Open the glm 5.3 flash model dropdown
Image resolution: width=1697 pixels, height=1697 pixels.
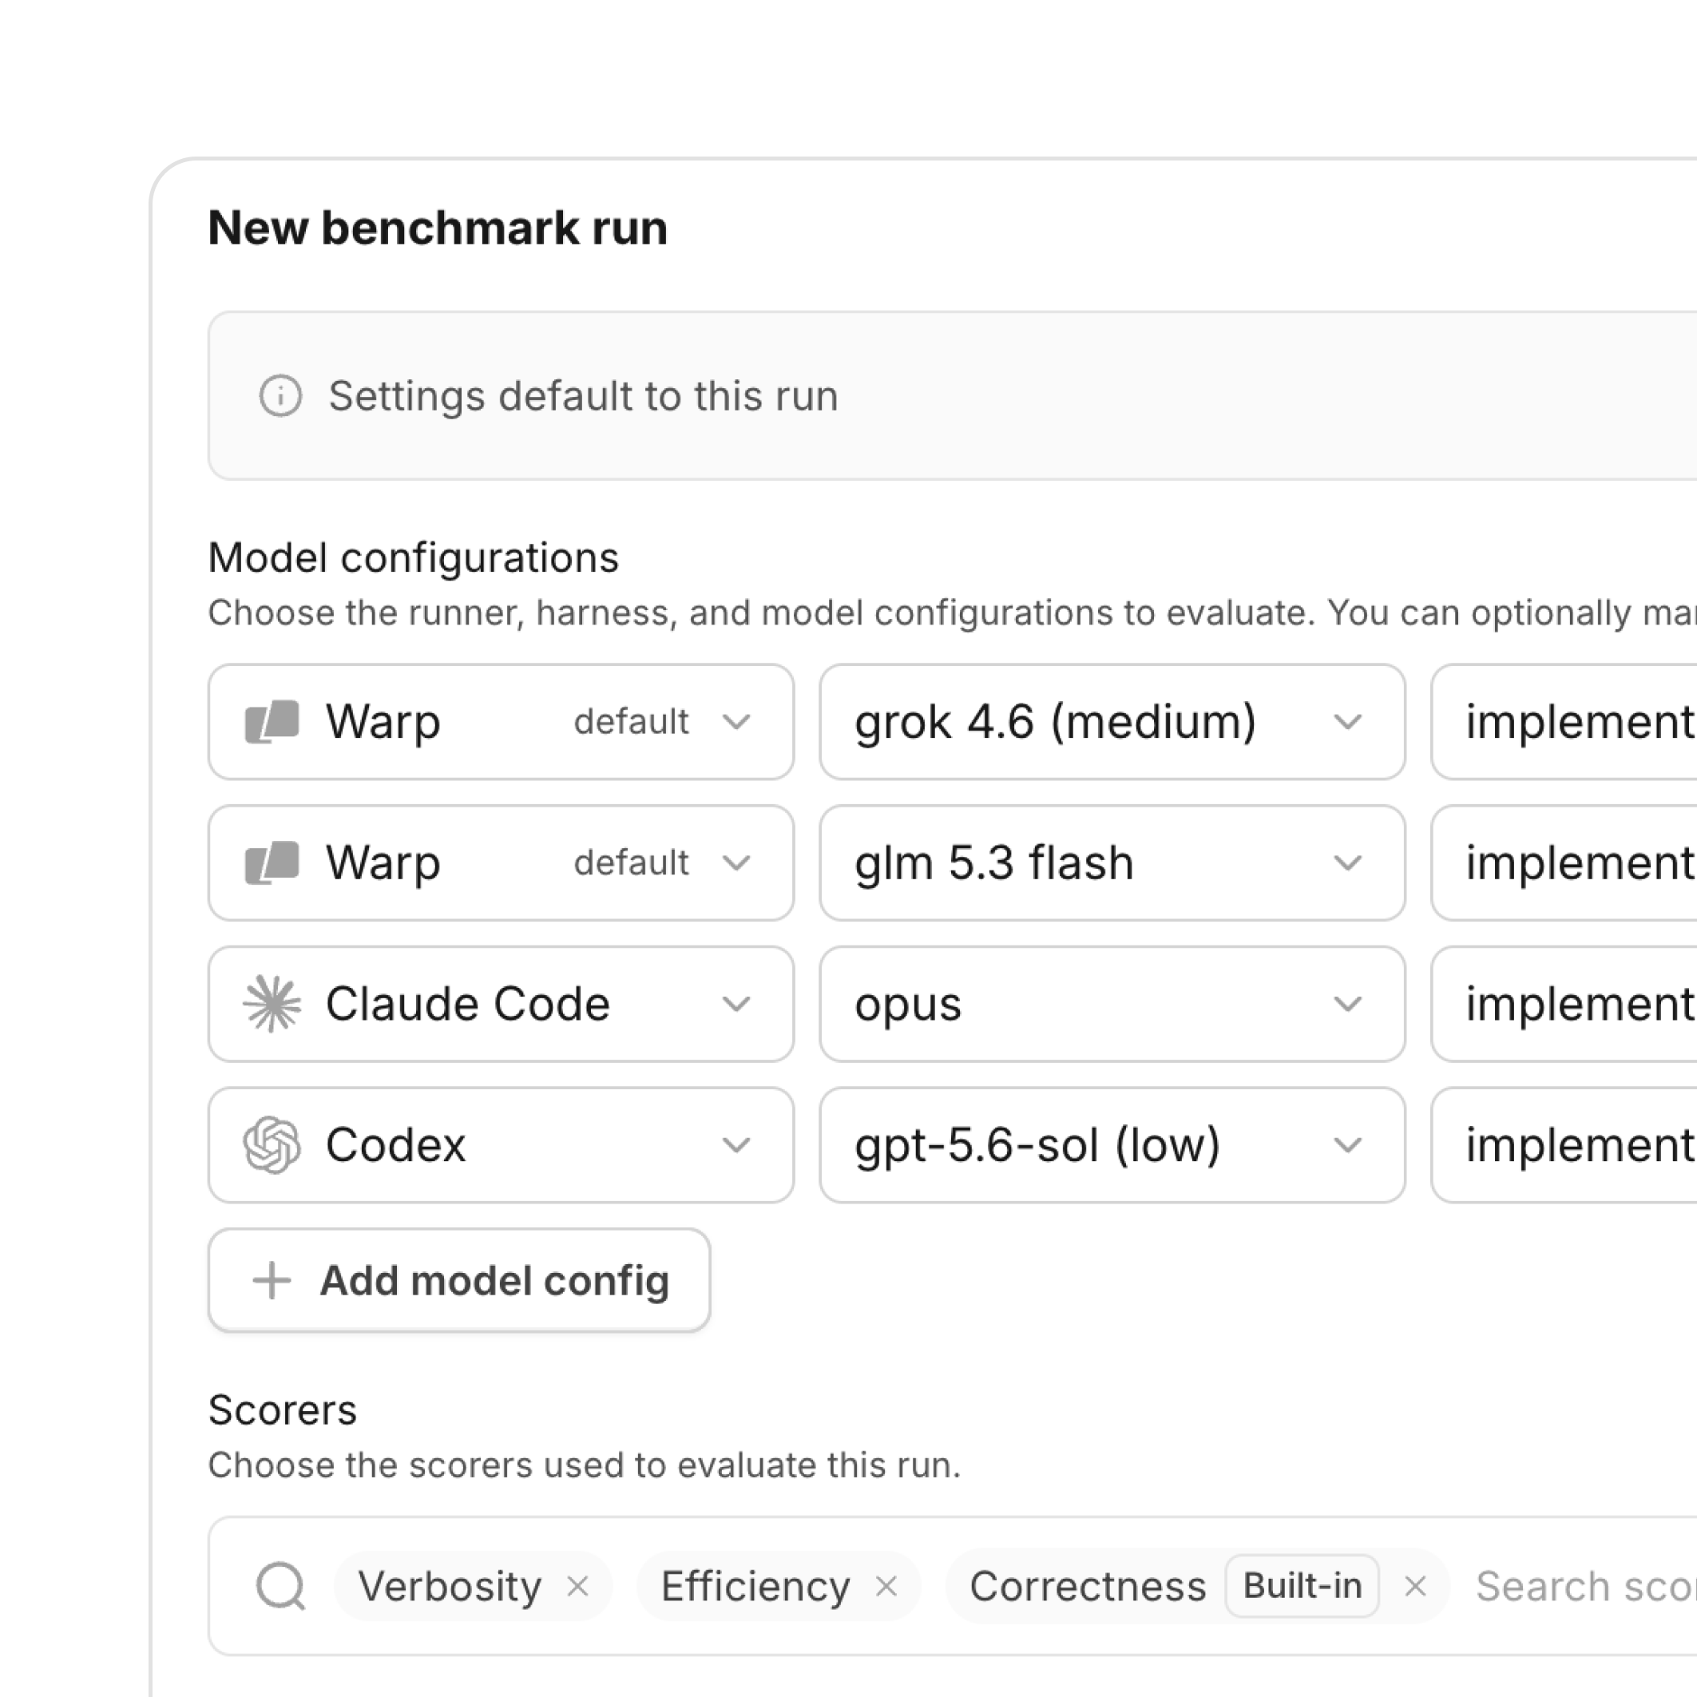(x=1112, y=862)
